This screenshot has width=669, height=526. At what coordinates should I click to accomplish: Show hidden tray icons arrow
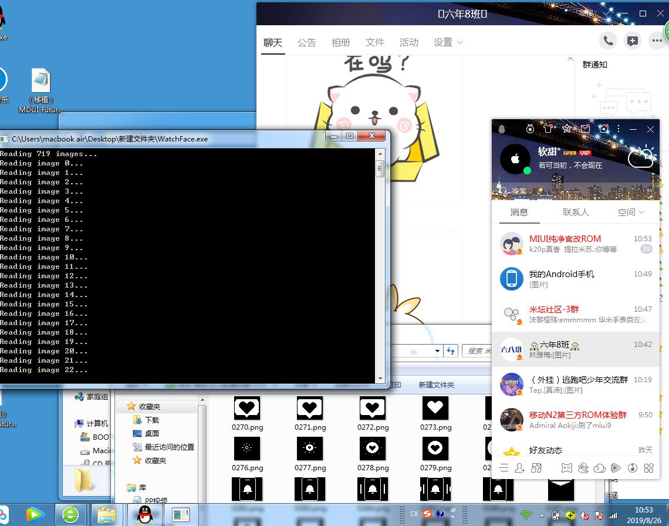[x=542, y=515]
